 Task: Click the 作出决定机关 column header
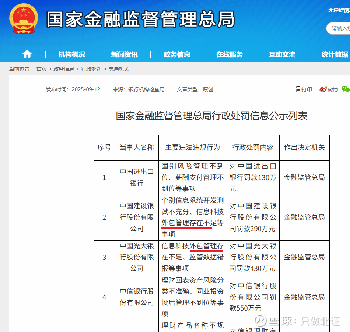click(304, 147)
